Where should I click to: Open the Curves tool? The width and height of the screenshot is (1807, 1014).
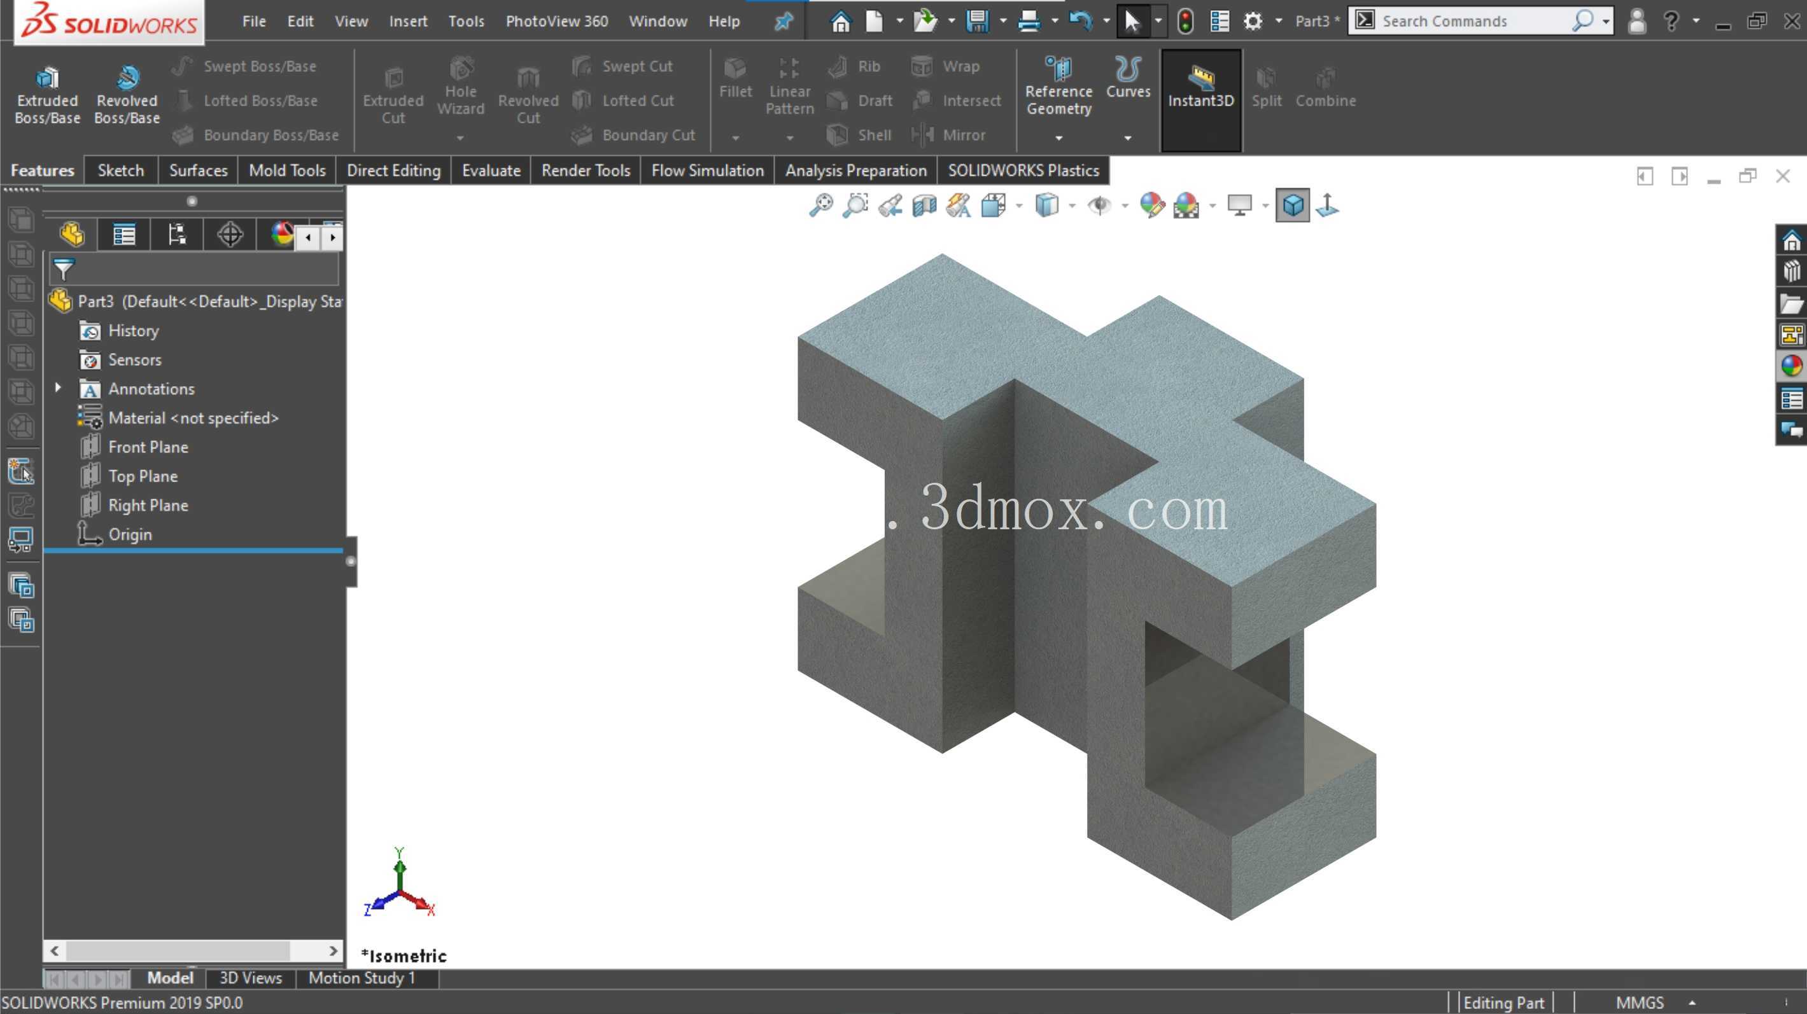point(1128,77)
